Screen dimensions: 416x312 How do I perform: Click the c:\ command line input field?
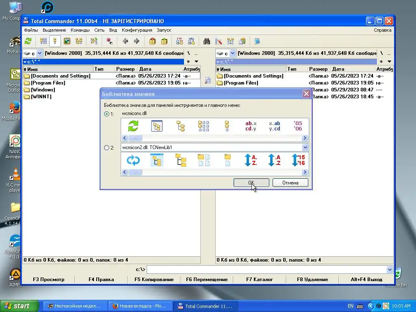pyautogui.click(x=266, y=270)
